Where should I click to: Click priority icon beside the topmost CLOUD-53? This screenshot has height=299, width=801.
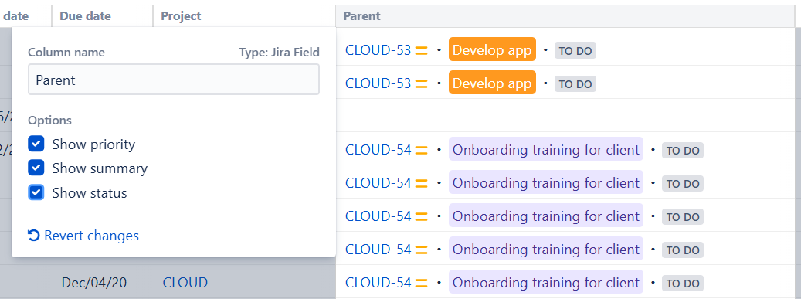click(x=422, y=50)
